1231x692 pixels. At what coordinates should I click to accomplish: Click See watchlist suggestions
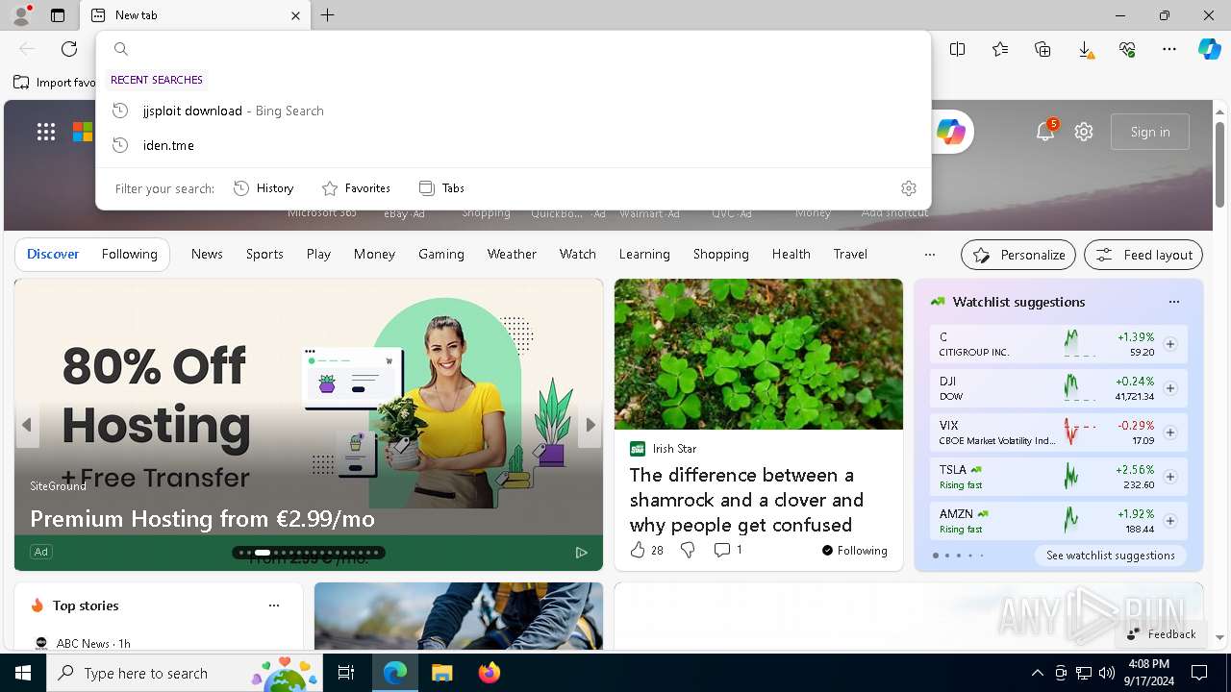[x=1111, y=556]
